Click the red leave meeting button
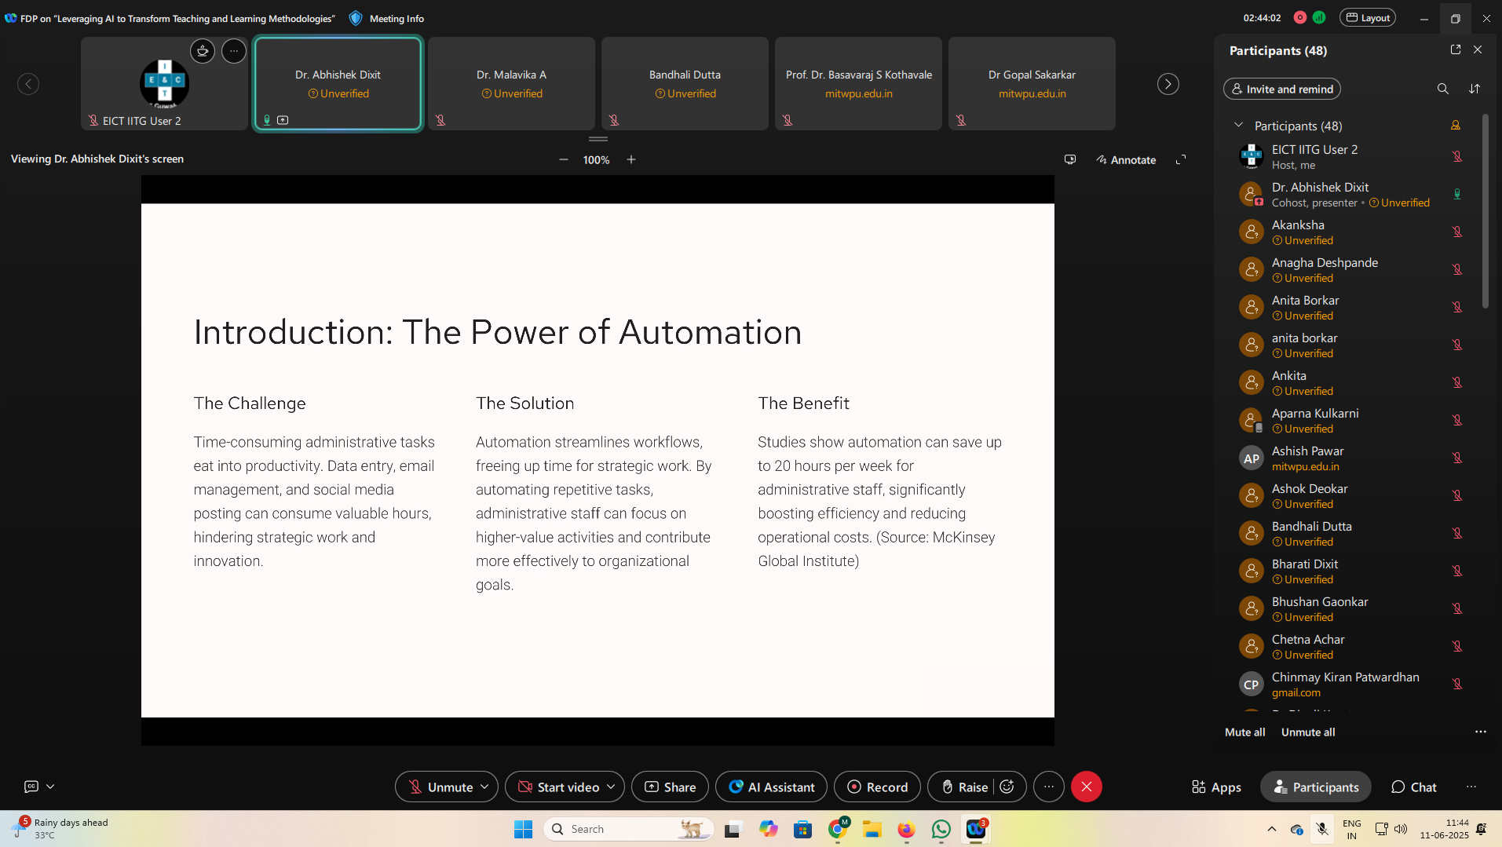The height and width of the screenshot is (847, 1502). point(1086,787)
